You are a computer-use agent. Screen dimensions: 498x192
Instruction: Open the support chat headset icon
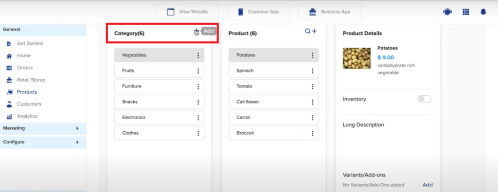[447, 12]
